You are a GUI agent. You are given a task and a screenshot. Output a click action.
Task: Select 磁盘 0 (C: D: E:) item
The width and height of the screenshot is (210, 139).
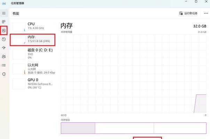pos(33,54)
